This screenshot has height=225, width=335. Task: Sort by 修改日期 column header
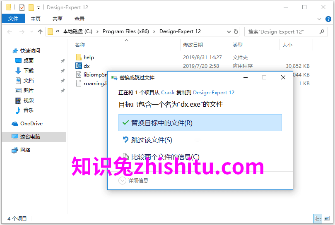point(193,45)
